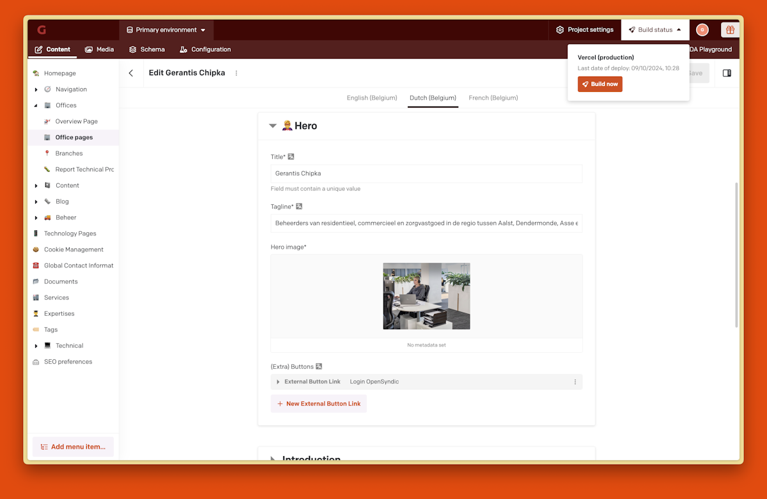
Task: Click the Vercel (production) heading
Action: (x=606, y=57)
